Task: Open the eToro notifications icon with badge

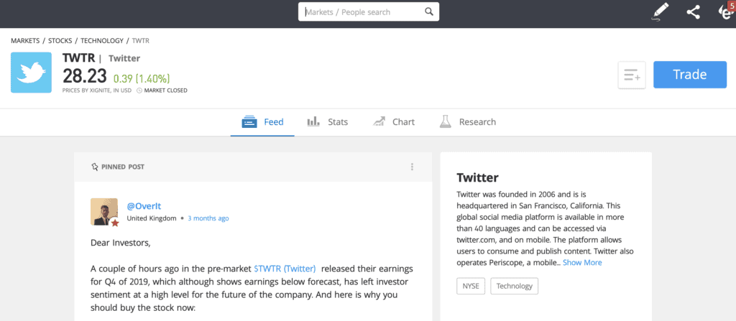Action: tap(726, 11)
